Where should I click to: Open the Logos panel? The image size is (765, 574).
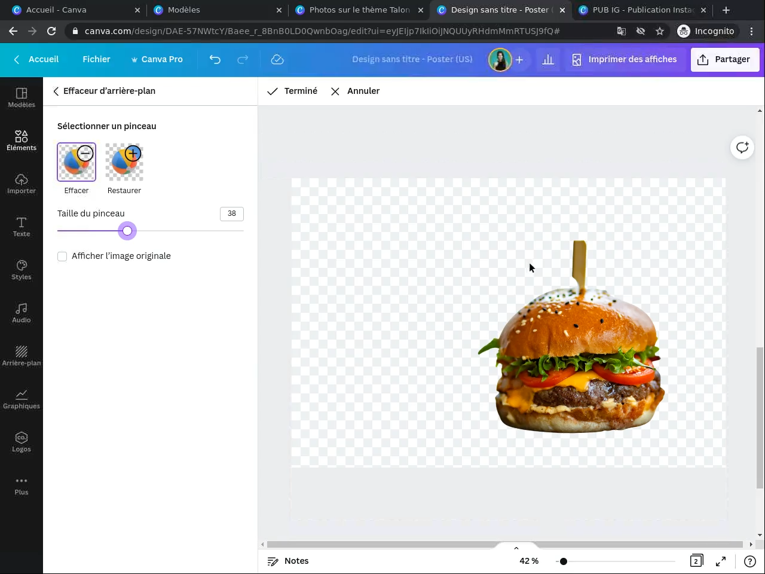[x=22, y=442]
